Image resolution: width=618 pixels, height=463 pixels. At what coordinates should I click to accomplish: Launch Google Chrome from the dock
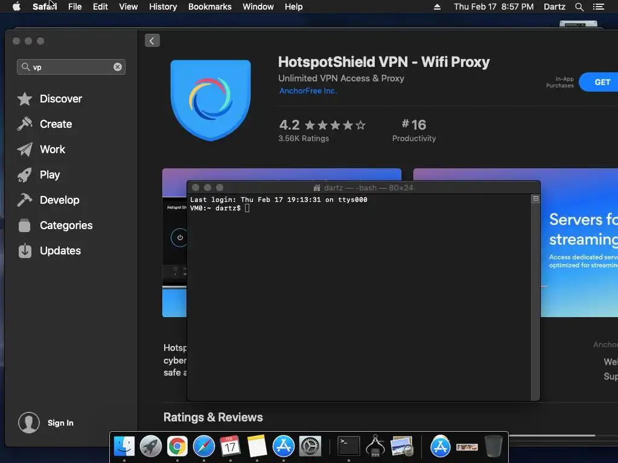(177, 447)
